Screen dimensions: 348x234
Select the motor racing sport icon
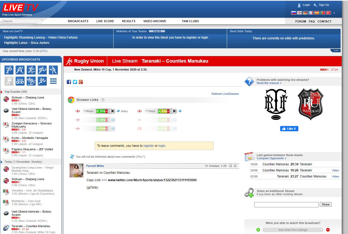click(20, 81)
